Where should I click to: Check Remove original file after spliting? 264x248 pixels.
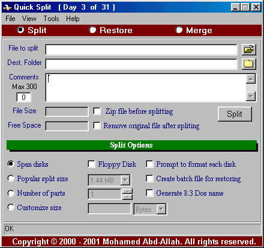(97, 126)
